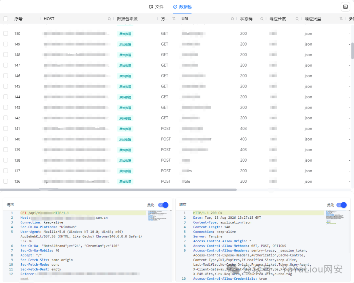This screenshot has width=354, height=283.
Task: Click the URL column header label
Action: (x=185, y=19)
